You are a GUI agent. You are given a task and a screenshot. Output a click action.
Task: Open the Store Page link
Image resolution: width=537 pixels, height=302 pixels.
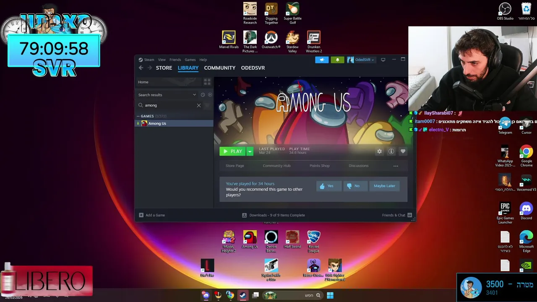(235, 166)
